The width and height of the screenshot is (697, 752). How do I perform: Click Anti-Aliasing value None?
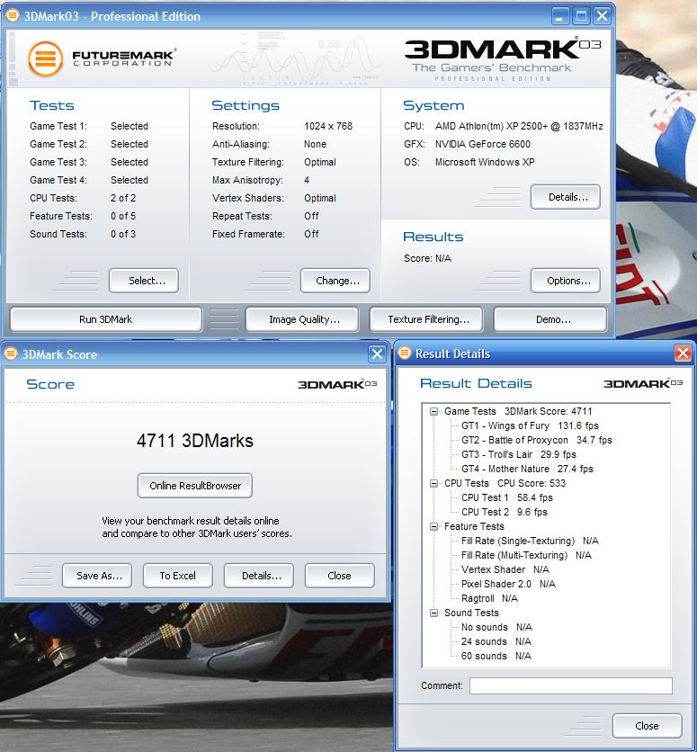point(315,144)
